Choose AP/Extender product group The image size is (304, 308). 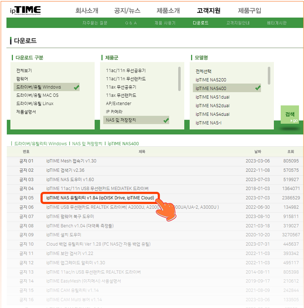click(x=119, y=104)
